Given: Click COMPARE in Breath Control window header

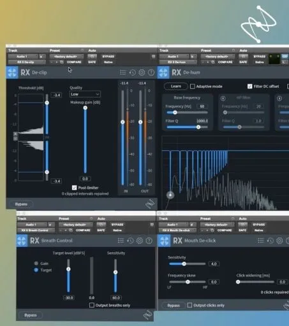Looking at the screenshot, I should pos(83,230).
